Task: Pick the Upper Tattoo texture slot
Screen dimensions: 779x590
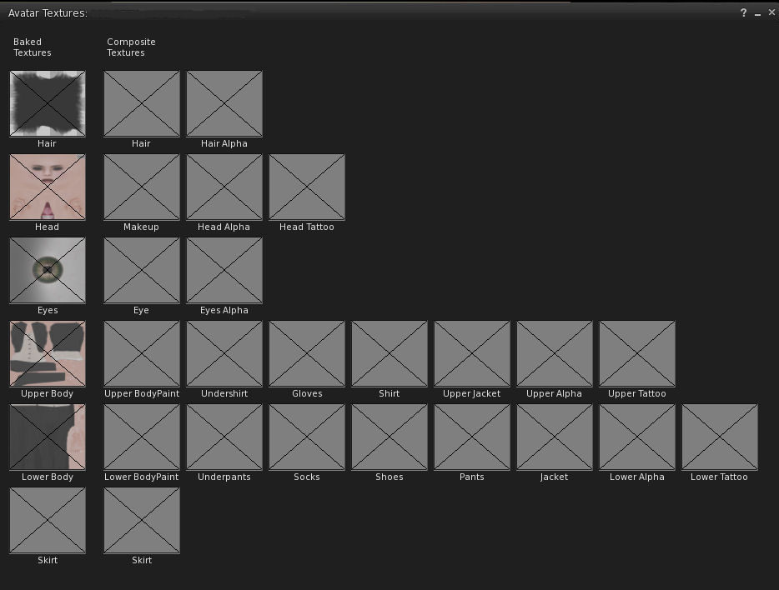Action: [637, 354]
